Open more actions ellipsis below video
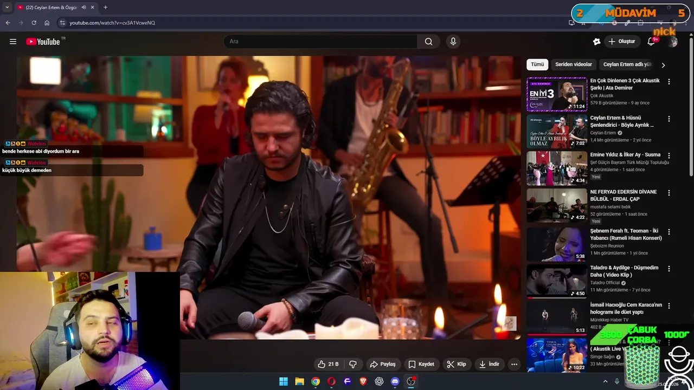694x390 pixels. point(515,364)
